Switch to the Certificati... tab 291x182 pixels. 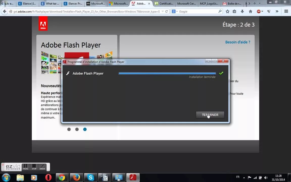[164, 4]
